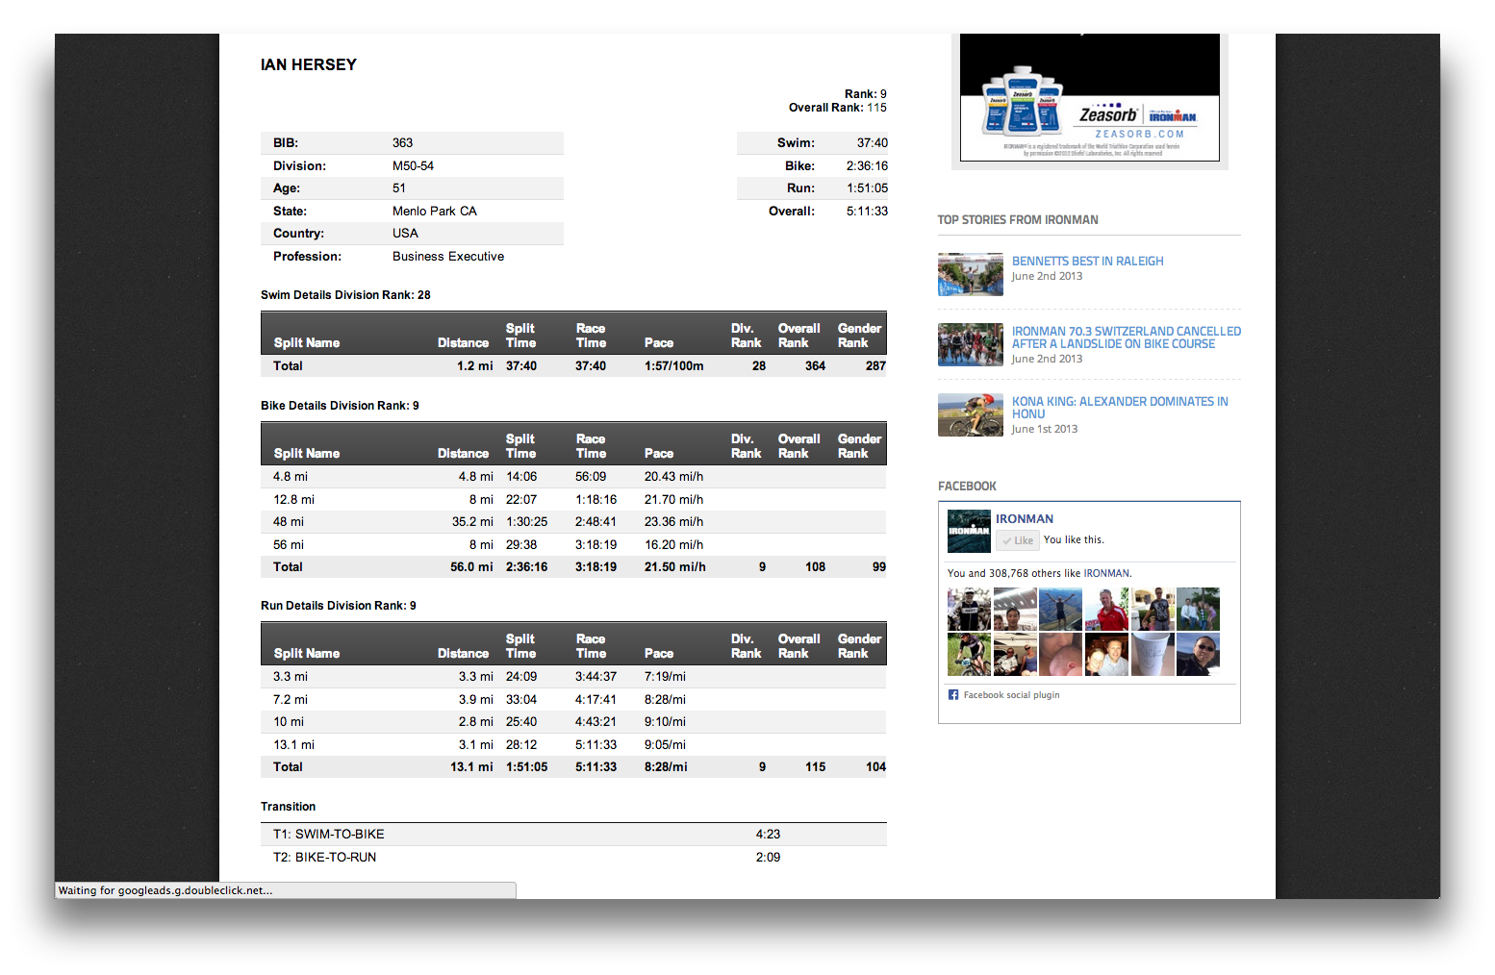Click profile photo of the mountain biker
The image size is (1495, 975).
968,654
